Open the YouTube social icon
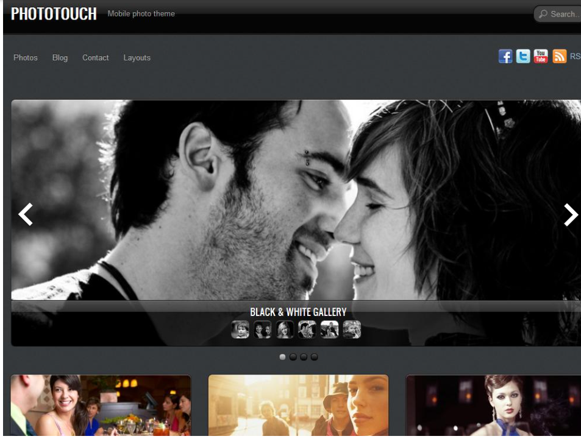The height and width of the screenshot is (439, 581). click(x=541, y=56)
